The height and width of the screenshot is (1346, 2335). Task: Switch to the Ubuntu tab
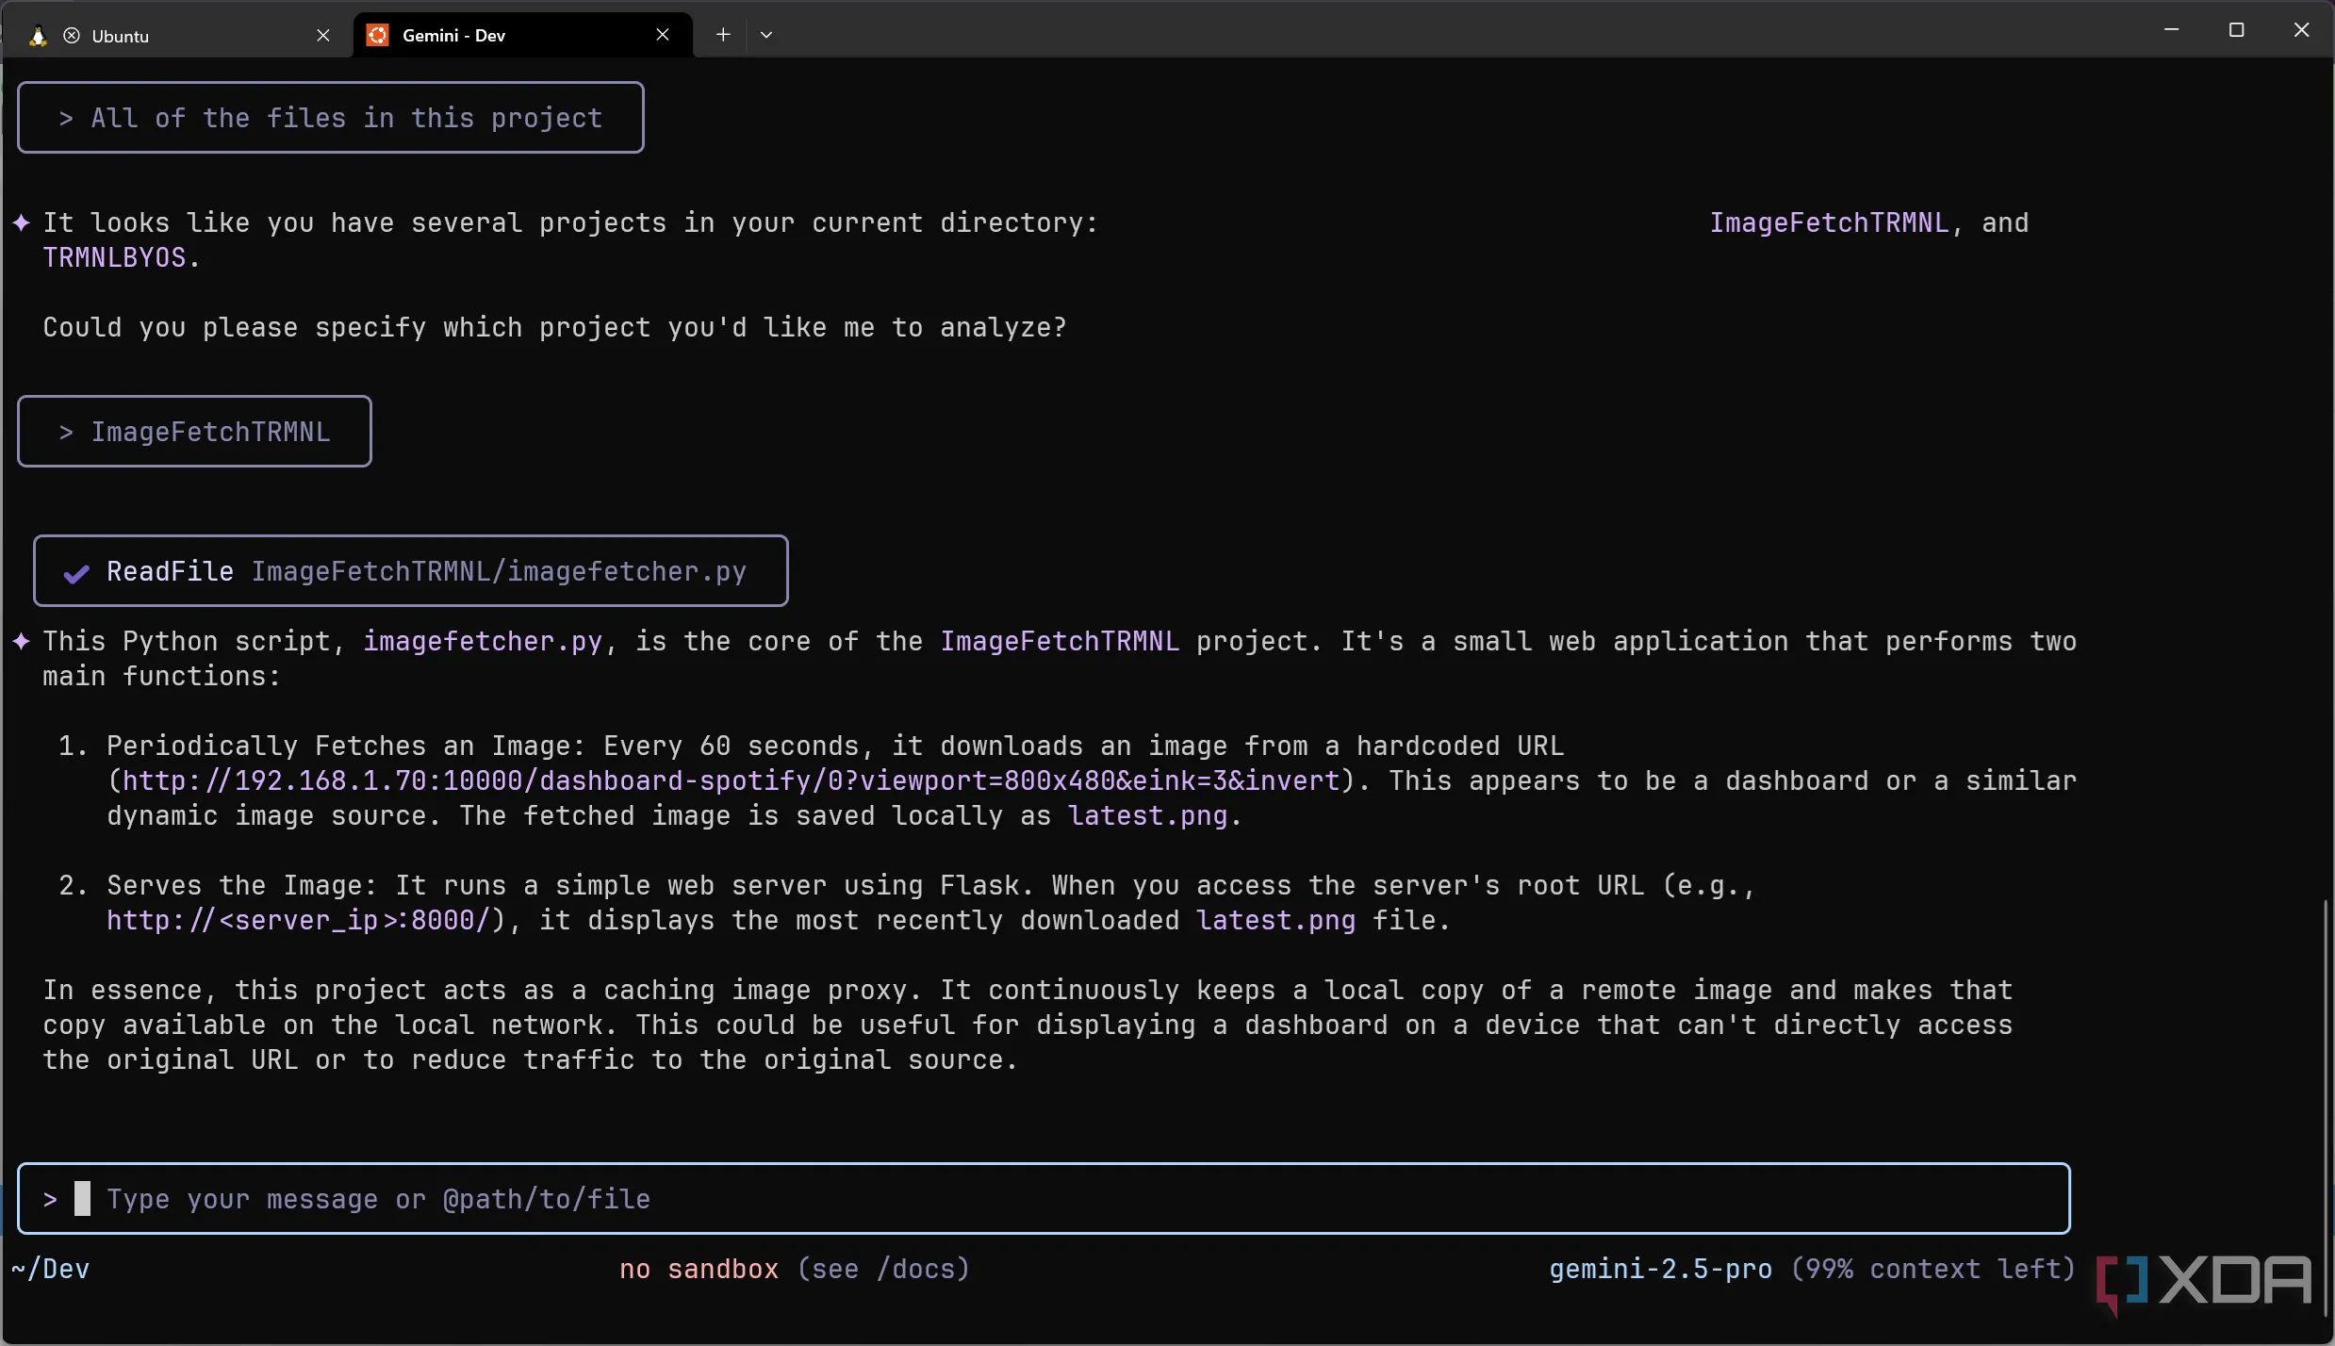[176, 35]
